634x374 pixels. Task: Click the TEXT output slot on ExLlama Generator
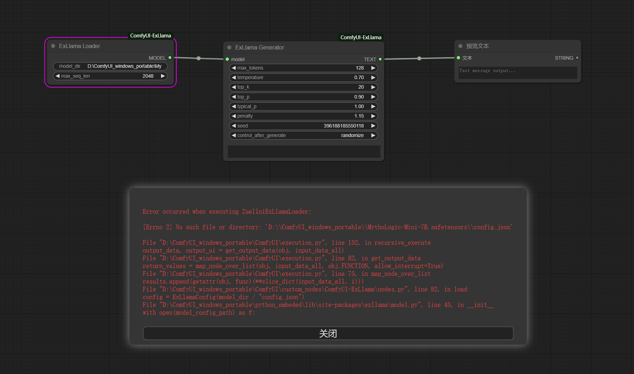380,59
